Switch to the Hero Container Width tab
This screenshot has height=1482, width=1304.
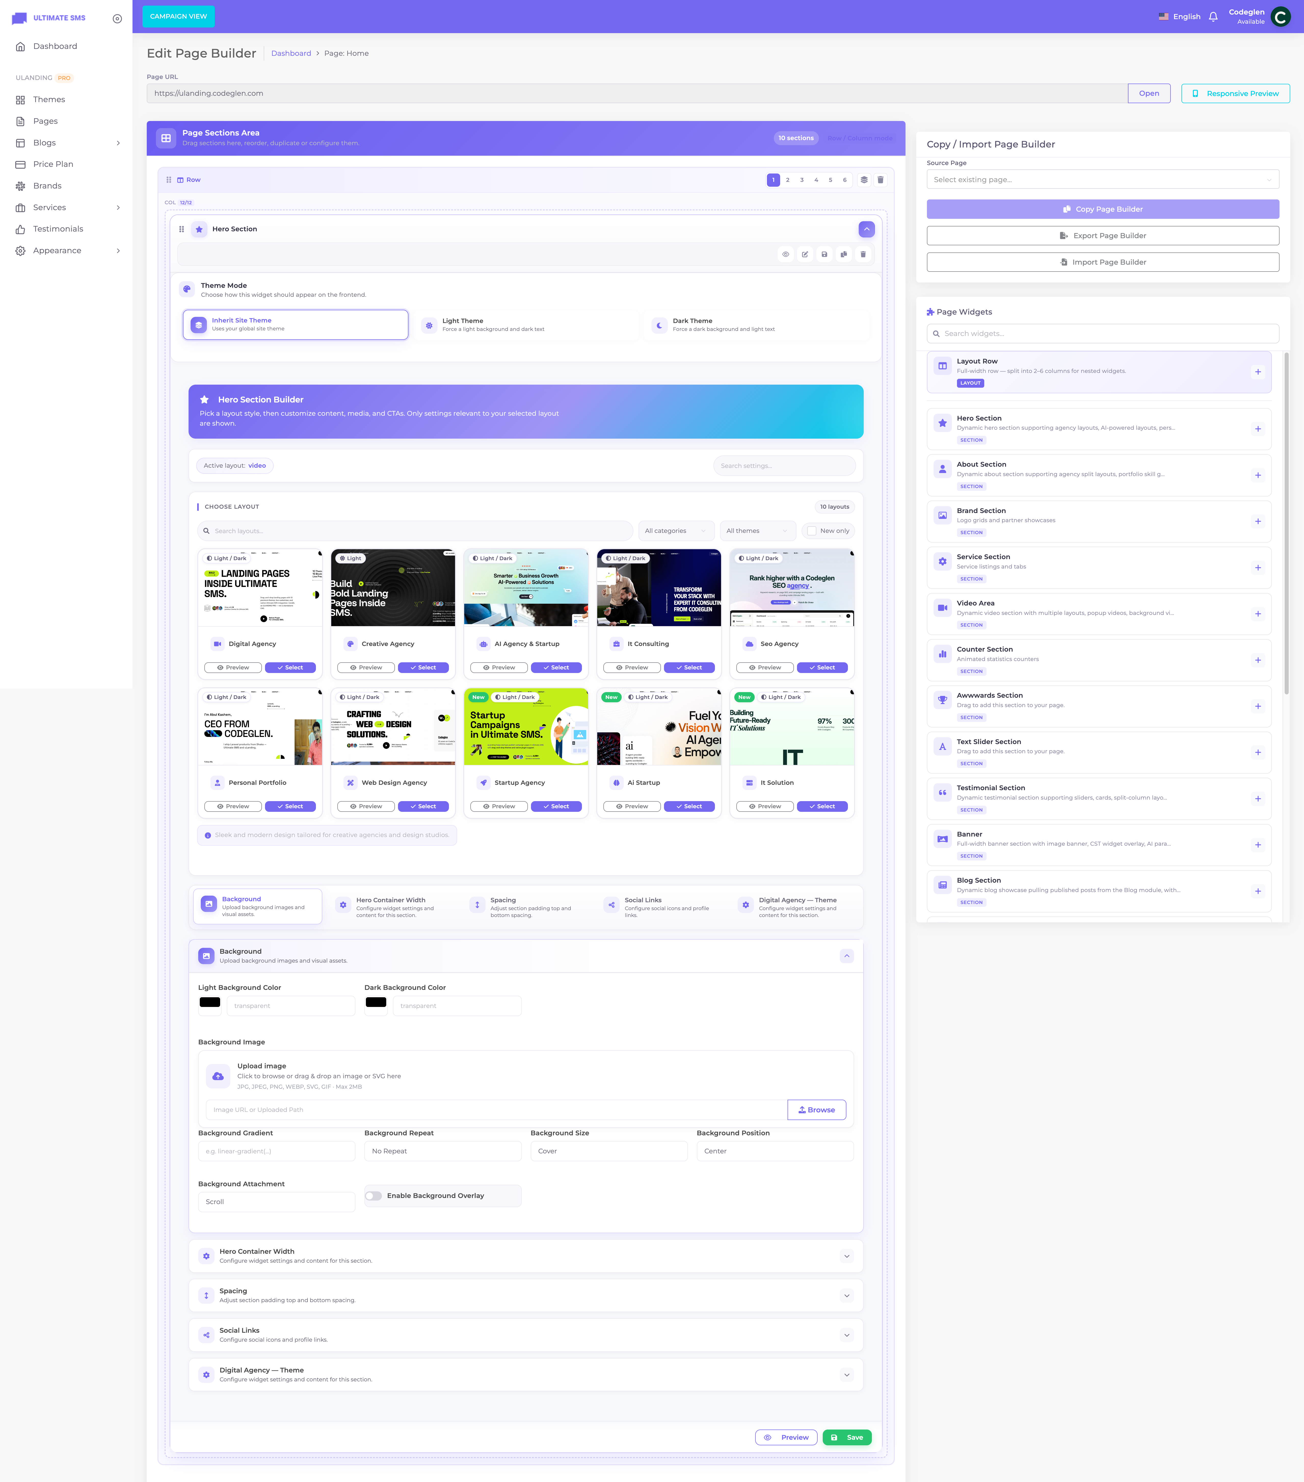click(392, 907)
